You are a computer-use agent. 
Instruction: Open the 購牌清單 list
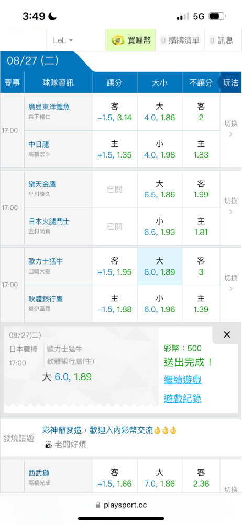[x=180, y=40]
